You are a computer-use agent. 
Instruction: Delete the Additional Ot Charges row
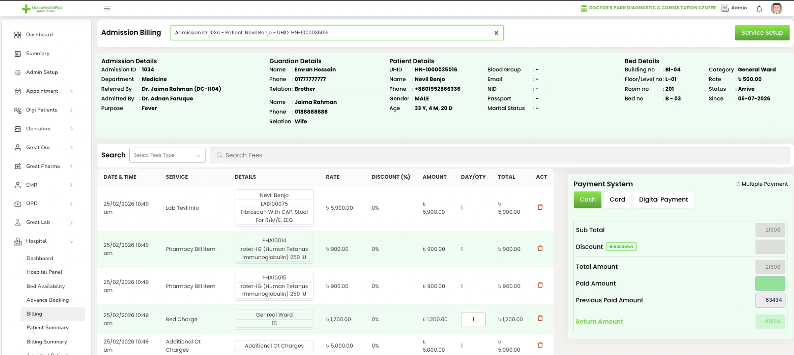[x=540, y=345]
